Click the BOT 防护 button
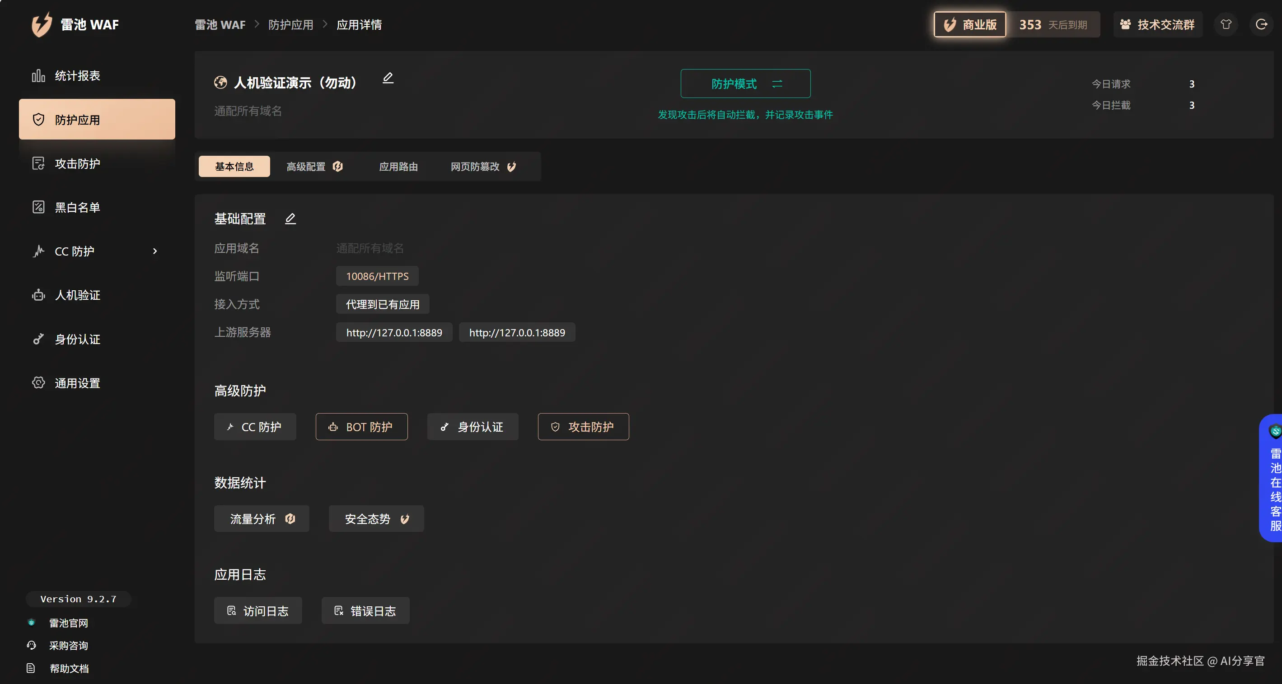The image size is (1282, 684). 362,426
